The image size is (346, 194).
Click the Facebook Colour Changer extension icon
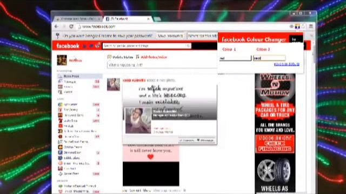[297, 26]
